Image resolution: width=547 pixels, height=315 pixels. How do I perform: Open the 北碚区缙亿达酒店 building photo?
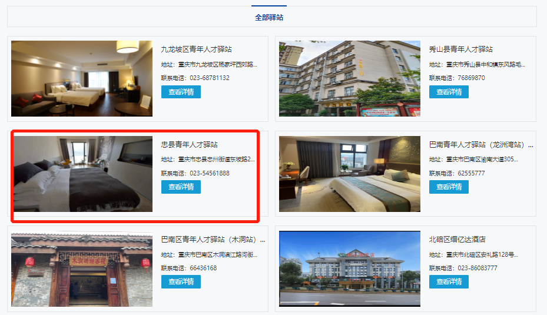click(x=350, y=269)
